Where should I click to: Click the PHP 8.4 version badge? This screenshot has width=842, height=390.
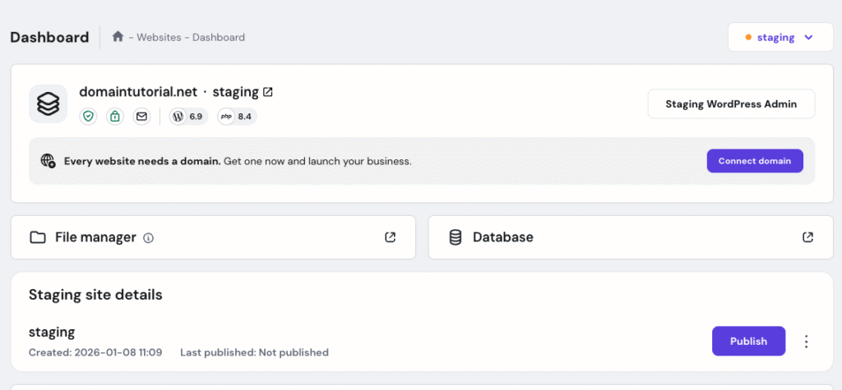click(237, 117)
